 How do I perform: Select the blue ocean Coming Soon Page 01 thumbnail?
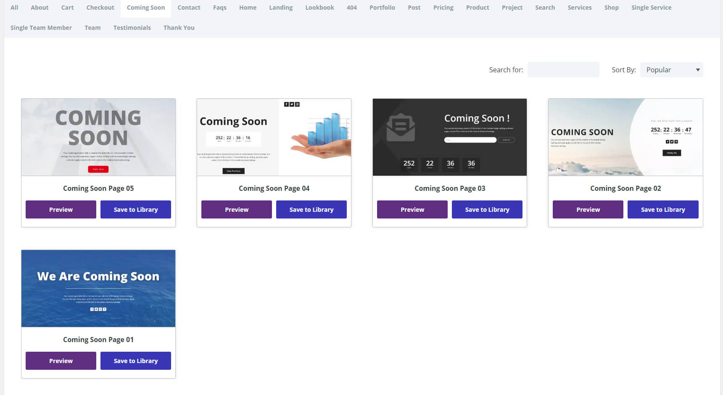pyautogui.click(x=98, y=289)
